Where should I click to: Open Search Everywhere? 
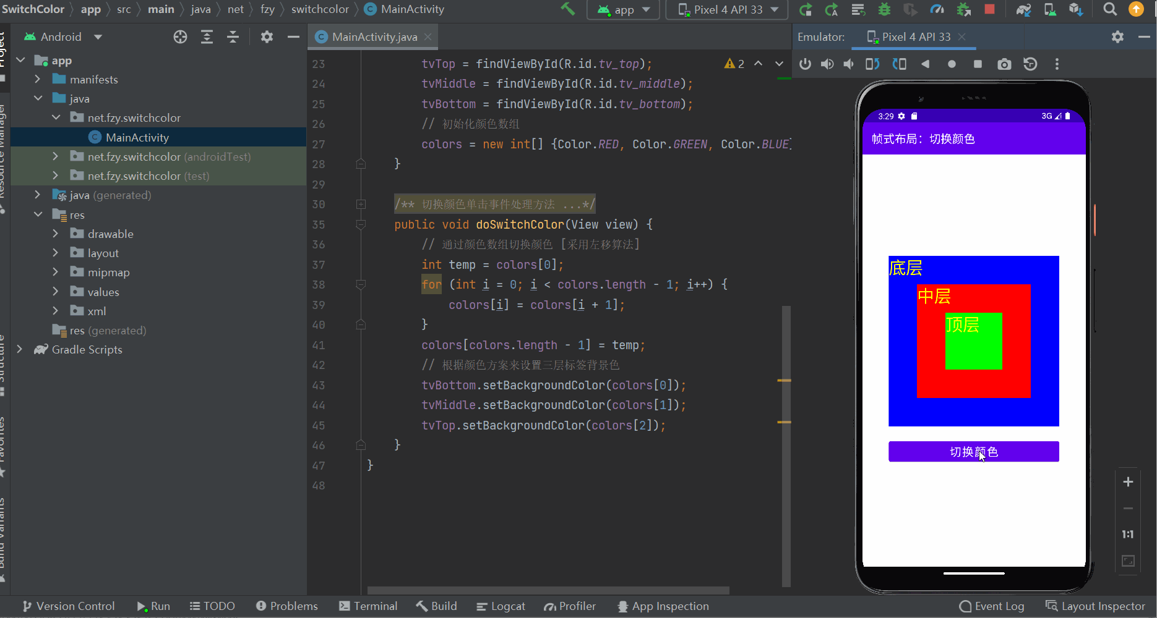tap(1109, 9)
